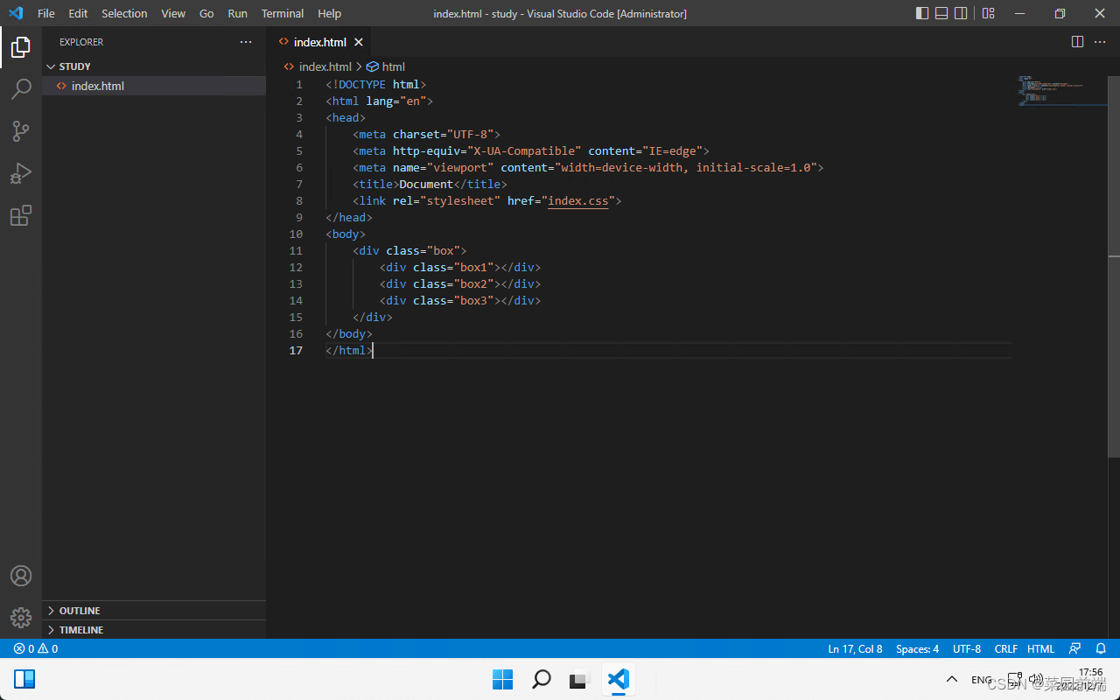Open editor More Actions ellipsis
The image size is (1120, 700).
(x=1100, y=42)
